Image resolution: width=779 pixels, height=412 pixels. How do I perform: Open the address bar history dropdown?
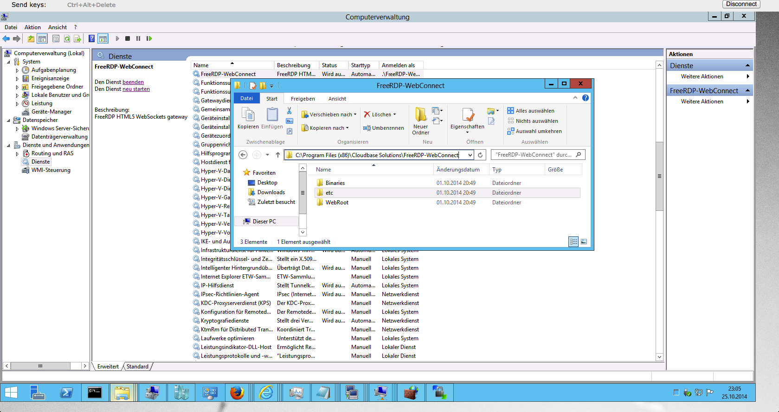click(470, 155)
